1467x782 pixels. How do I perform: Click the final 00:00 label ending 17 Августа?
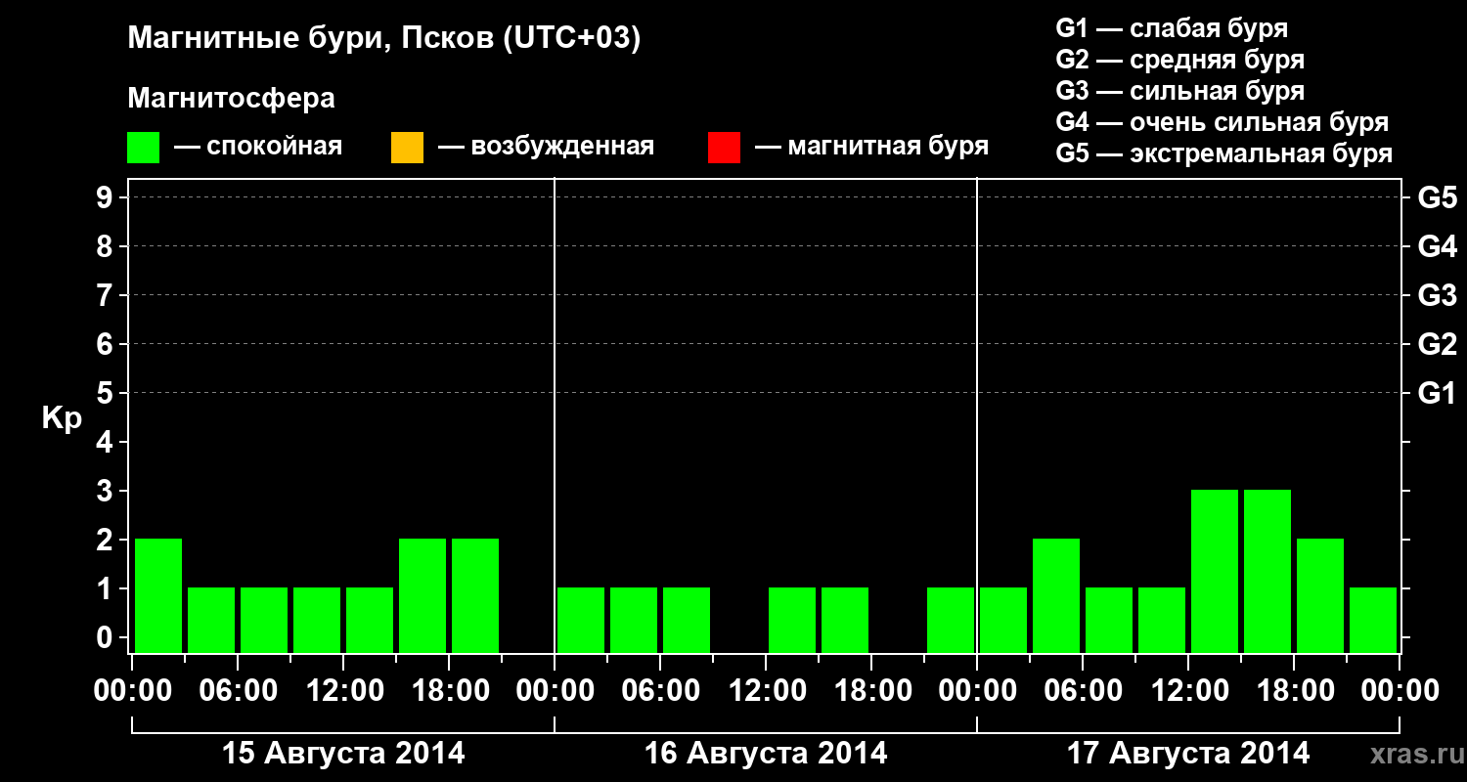[1400, 691]
